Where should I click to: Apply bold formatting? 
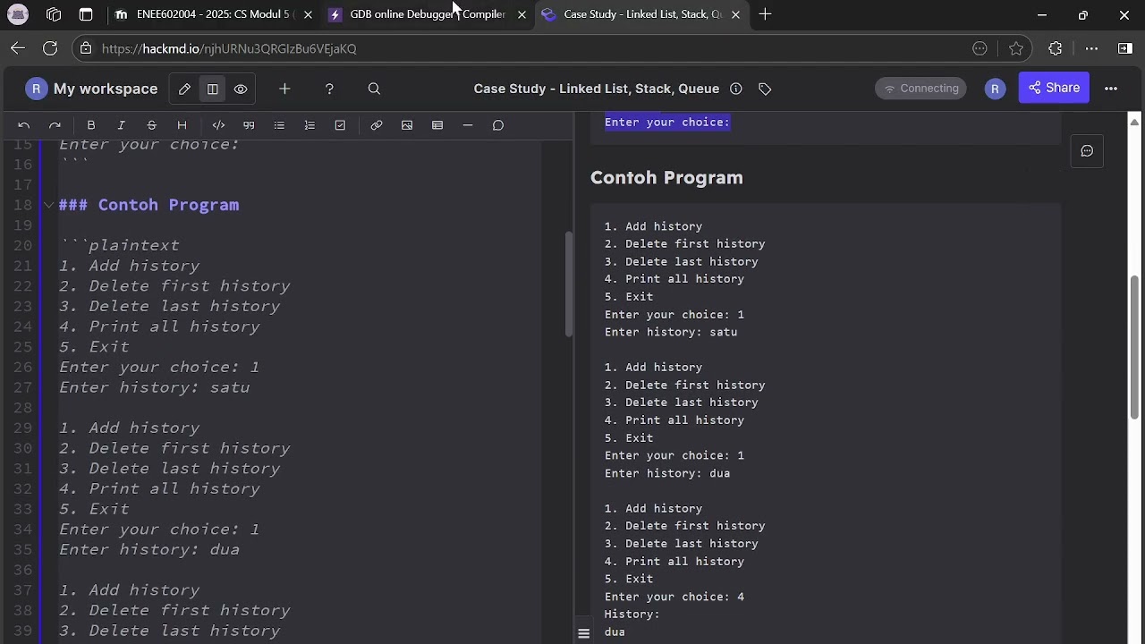(x=90, y=125)
